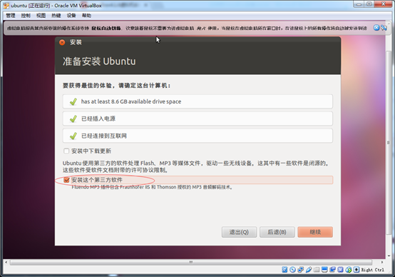Maximize the VirtualBox window

(369, 4)
